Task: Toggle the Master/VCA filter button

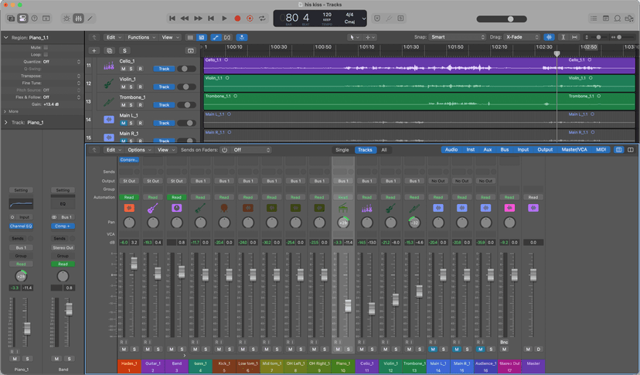Action: coord(574,150)
